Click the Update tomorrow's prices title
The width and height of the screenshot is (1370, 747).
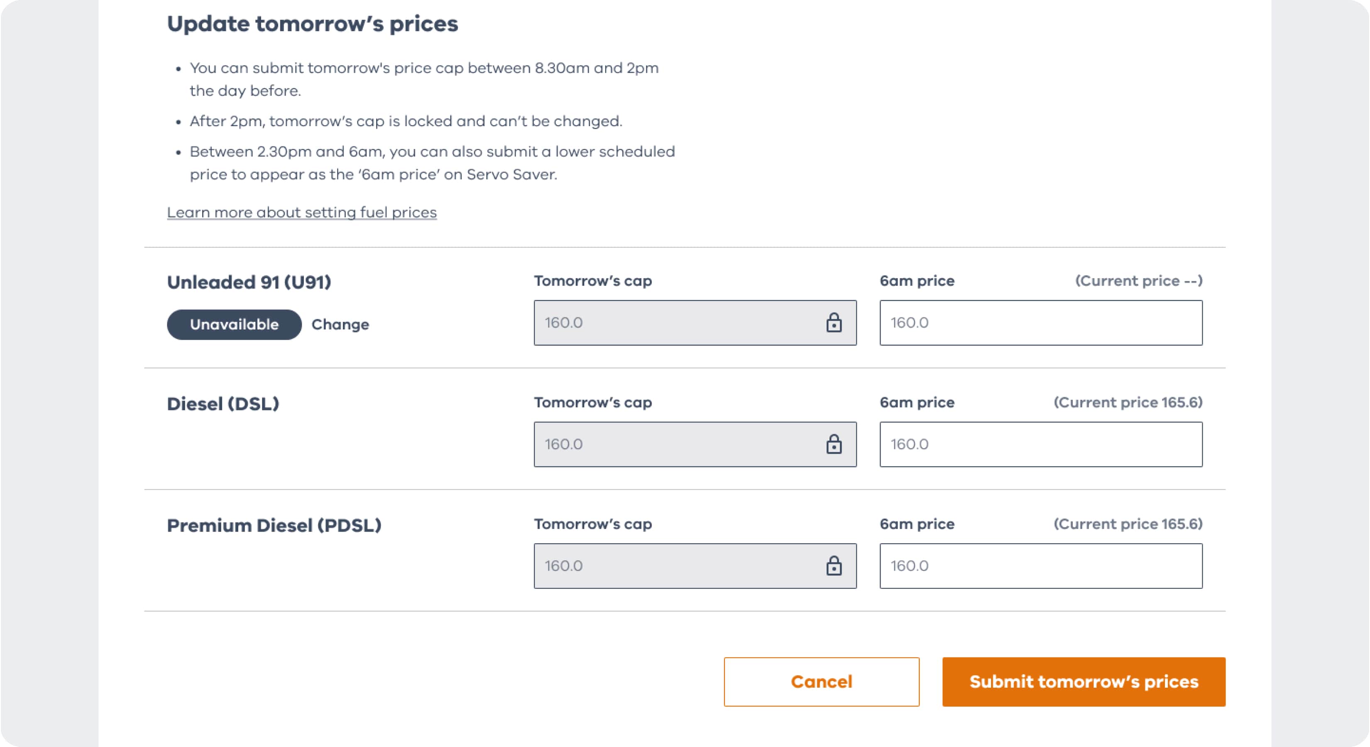click(x=312, y=24)
